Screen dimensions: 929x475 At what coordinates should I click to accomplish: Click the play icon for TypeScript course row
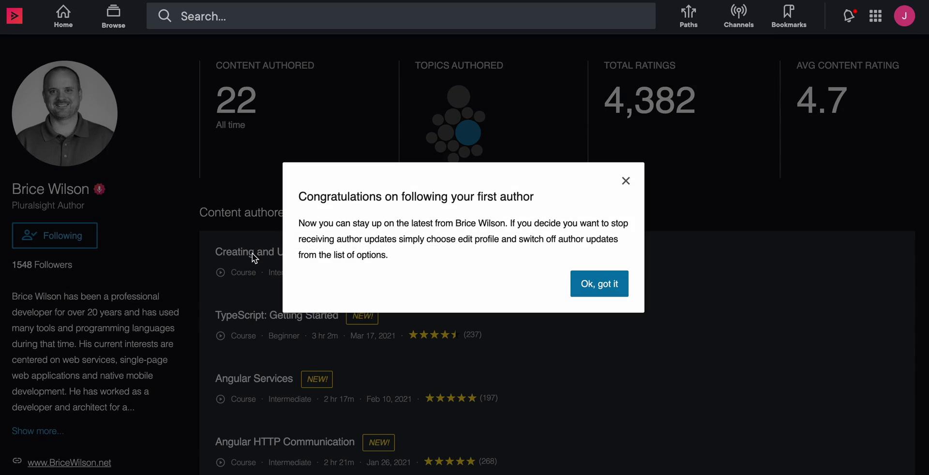click(x=220, y=336)
